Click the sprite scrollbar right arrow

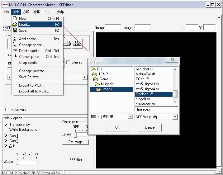coord(85,78)
